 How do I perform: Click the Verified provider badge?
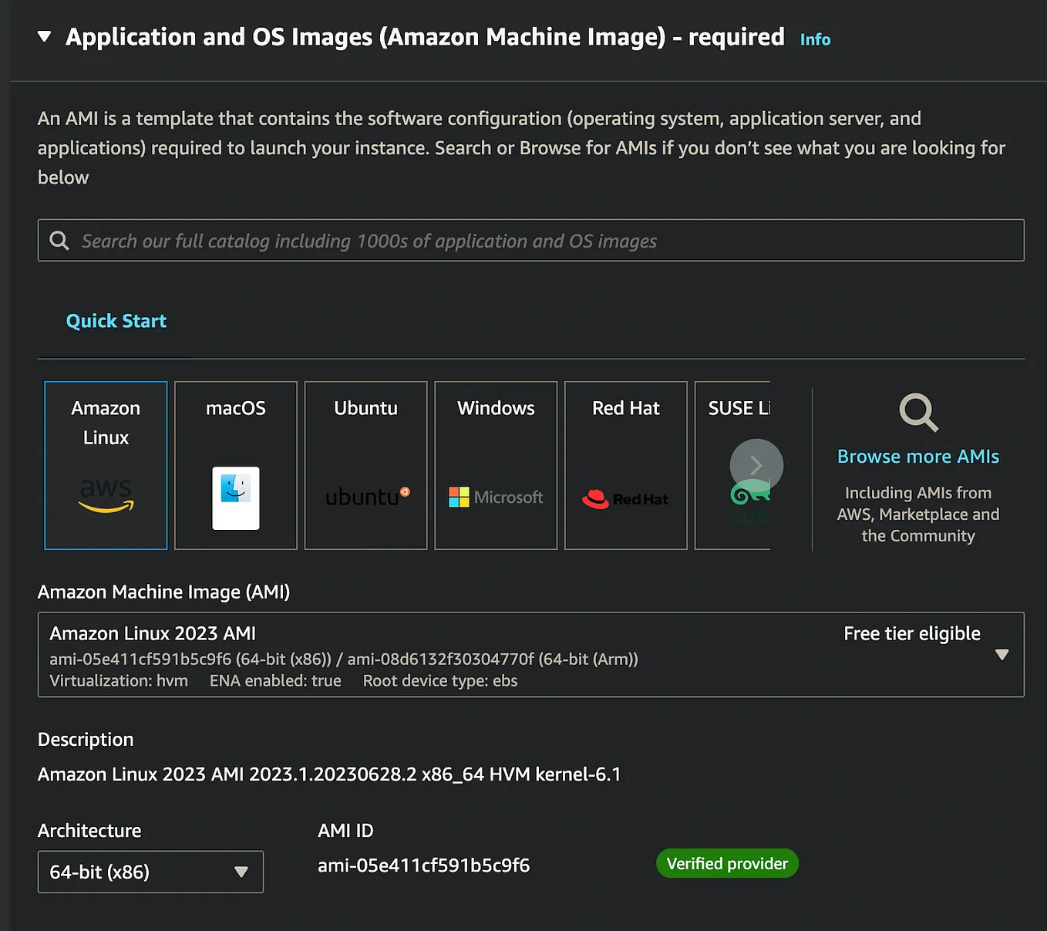(726, 863)
